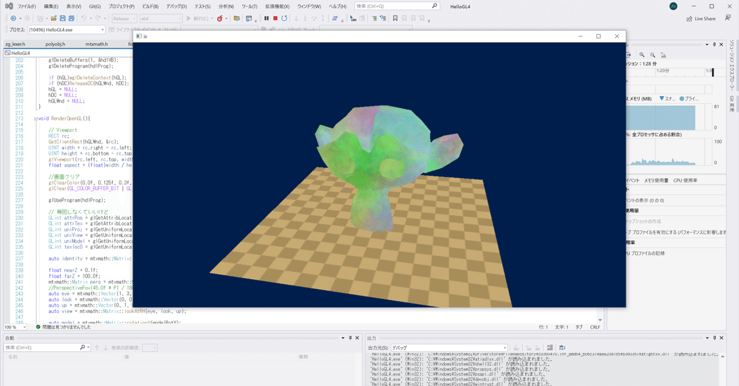Stop debugging with the red square

[x=275, y=18]
